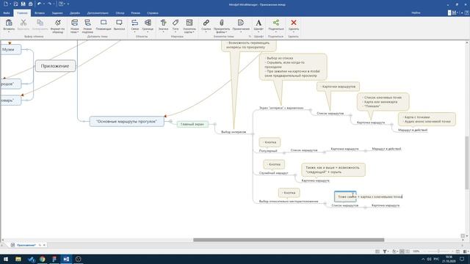470x264 pixels.
Task: Click the Примечания notes icon
Action: (x=241, y=23)
